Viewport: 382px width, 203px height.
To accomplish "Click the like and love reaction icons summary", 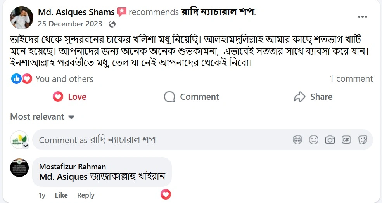I will pos(21,79).
